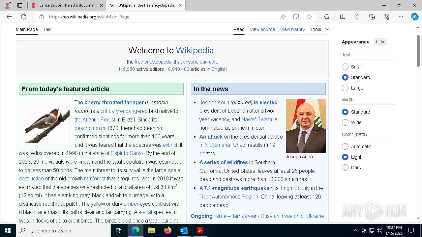Hide the Appearance panel
Image resolution: width=422 pixels, height=237 pixels.
click(380, 42)
